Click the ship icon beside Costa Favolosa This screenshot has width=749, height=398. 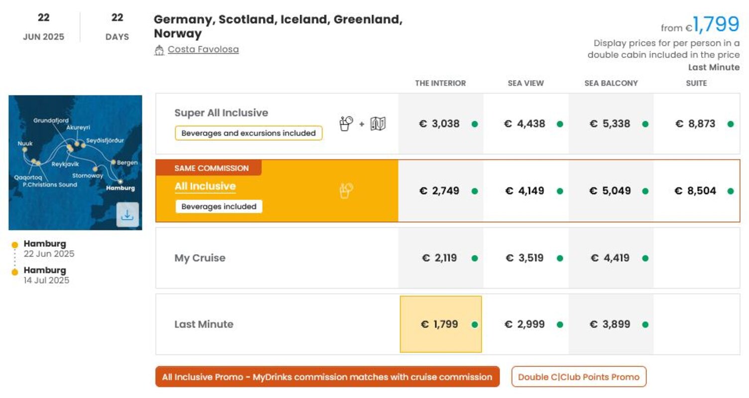point(159,50)
